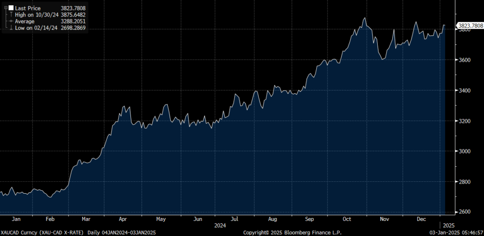Image resolution: width=484 pixels, height=236 pixels.
Task: Click the 3823.7808 last price axis tag
Action: point(470,25)
